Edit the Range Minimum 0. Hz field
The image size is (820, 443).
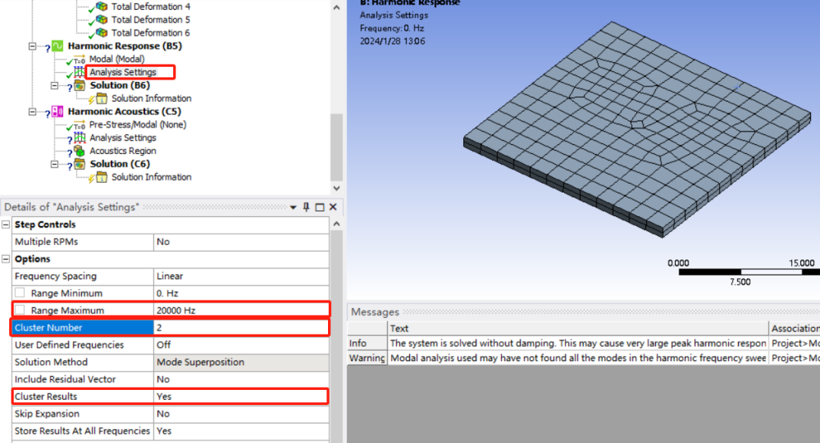tap(241, 293)
